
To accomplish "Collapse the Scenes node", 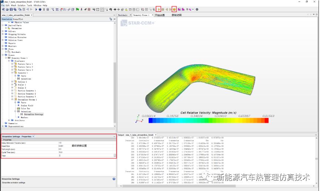I will 3,55.
